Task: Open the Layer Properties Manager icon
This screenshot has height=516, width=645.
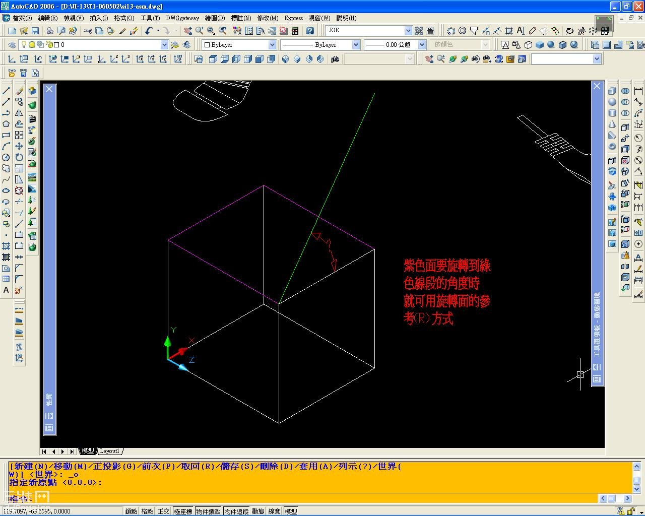Action: tap(12, 45)
